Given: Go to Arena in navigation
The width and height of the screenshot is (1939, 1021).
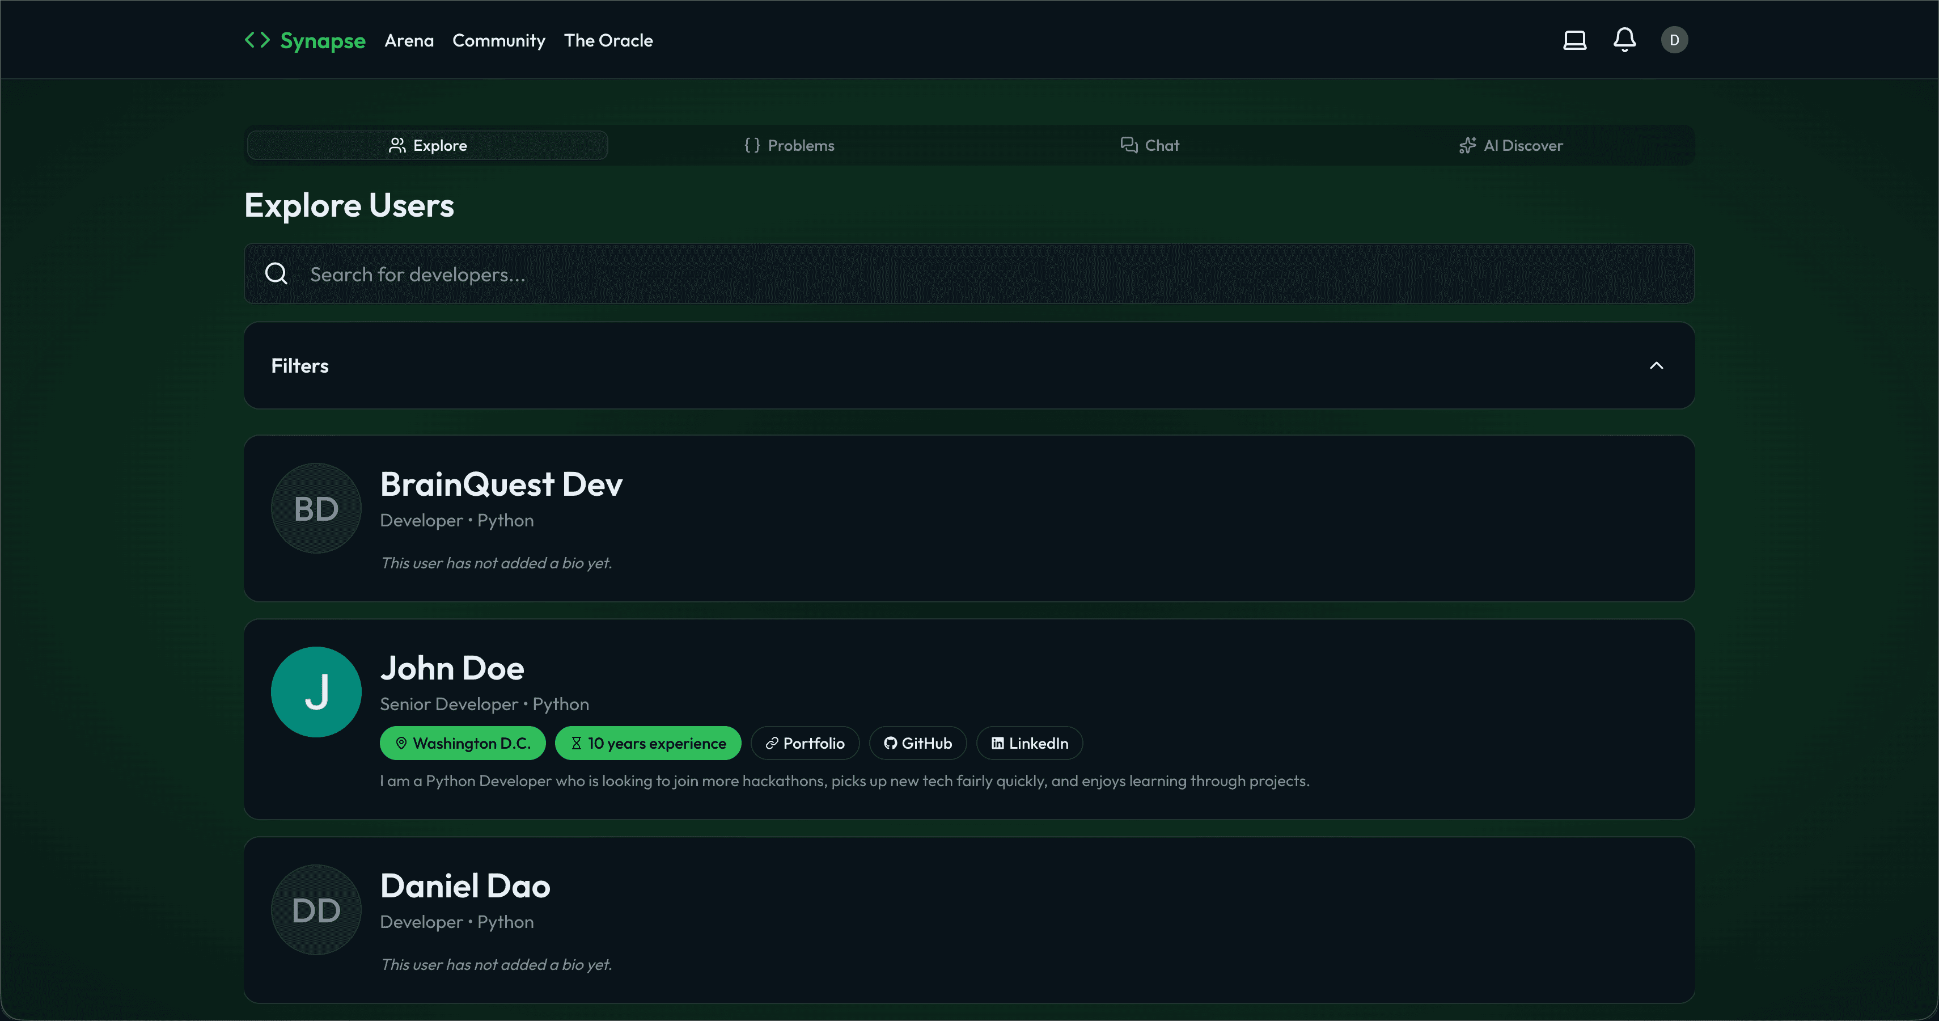Looking at the screenshot, I should click(x=409, y=41).
